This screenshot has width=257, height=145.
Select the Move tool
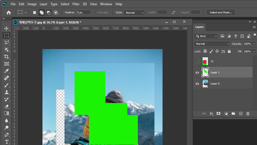6,28
